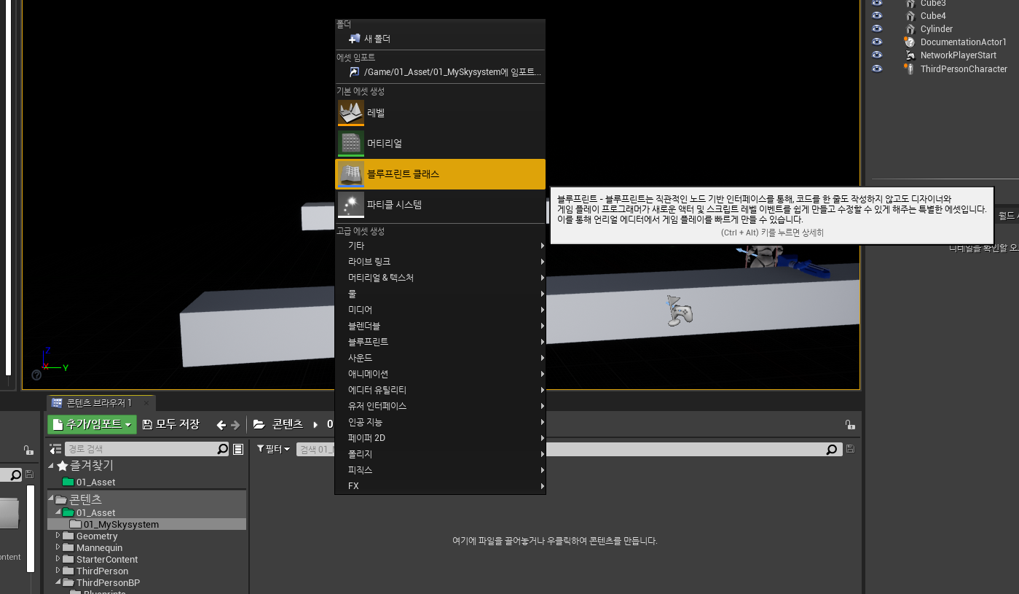The image size is (1019, 594).
Task: Open the 애니메이션 submenu
Action: (440, 374)
